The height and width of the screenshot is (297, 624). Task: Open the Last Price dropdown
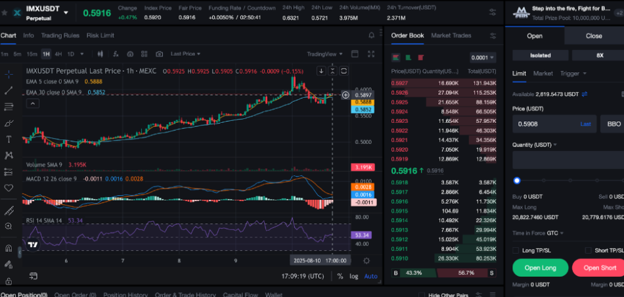[x=185, y=54]
